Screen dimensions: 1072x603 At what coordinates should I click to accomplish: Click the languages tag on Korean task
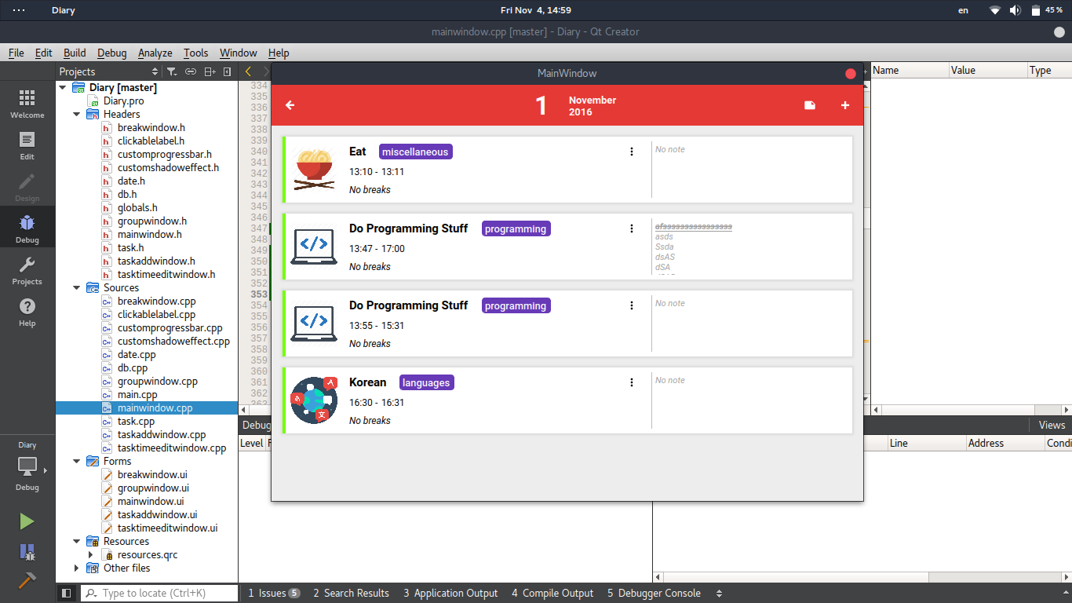click(x=427, y=382)
